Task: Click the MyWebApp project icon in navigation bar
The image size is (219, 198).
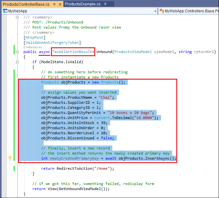Action: [5, 11]
